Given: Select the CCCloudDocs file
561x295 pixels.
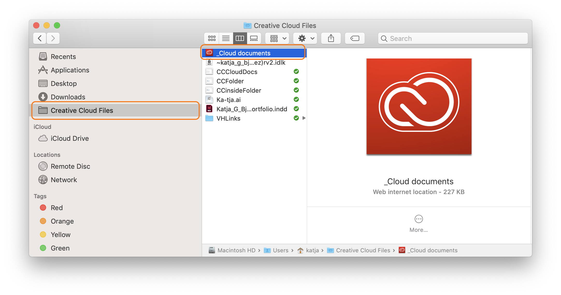Looking at the screenshot, I should [254, 72].
